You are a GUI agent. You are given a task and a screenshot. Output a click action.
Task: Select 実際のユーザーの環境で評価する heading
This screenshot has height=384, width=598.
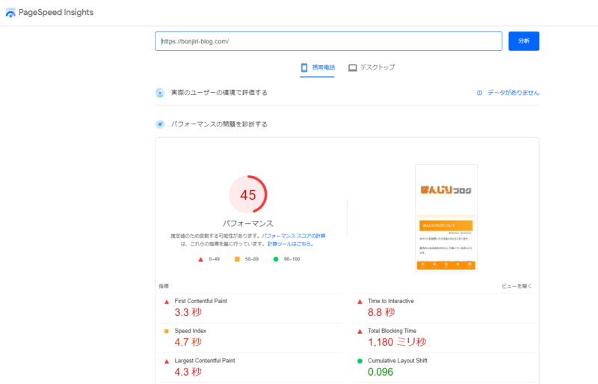219,93
